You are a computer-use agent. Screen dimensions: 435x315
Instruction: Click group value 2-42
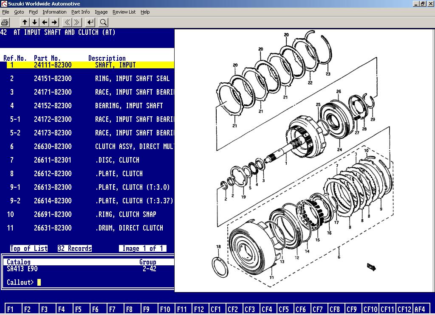click(150, 269)
